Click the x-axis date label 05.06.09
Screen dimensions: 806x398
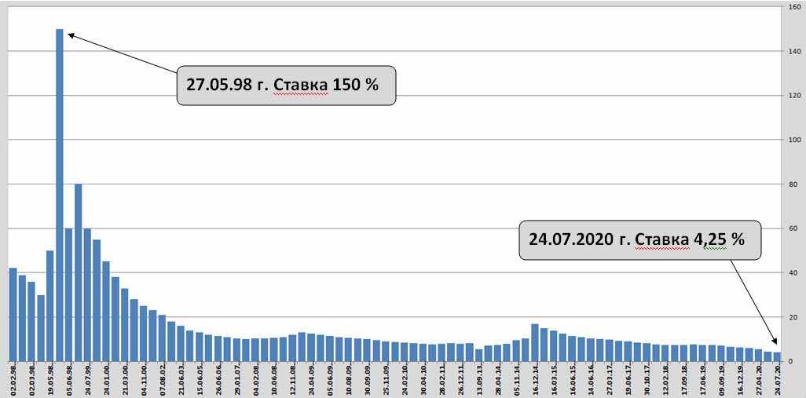[329, 379]
